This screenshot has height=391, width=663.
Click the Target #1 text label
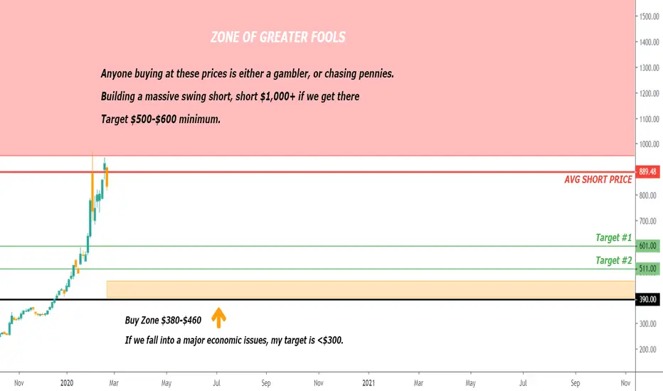613,237
